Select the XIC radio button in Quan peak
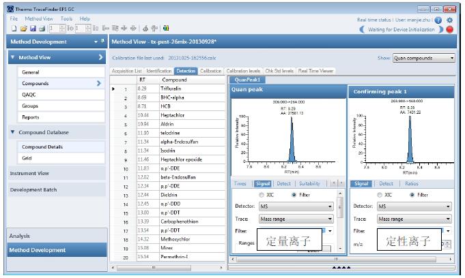 [x=261, y=195]
